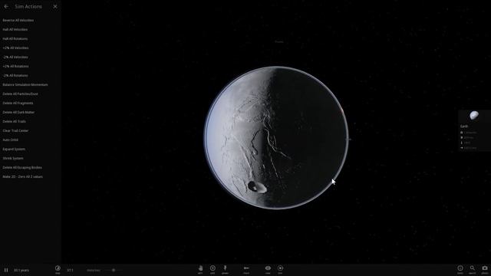
Task: Go back from Sim Actions panel
Action: coord(6,6)
